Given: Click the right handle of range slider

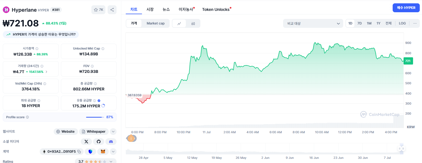Looking at the screenshot, I should pos(403,149).
